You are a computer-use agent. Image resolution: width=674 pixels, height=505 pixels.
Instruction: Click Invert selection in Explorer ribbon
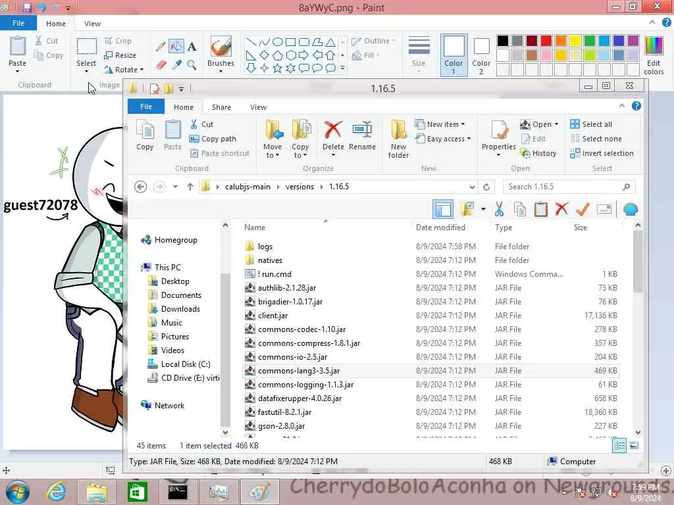click(602, 153)
